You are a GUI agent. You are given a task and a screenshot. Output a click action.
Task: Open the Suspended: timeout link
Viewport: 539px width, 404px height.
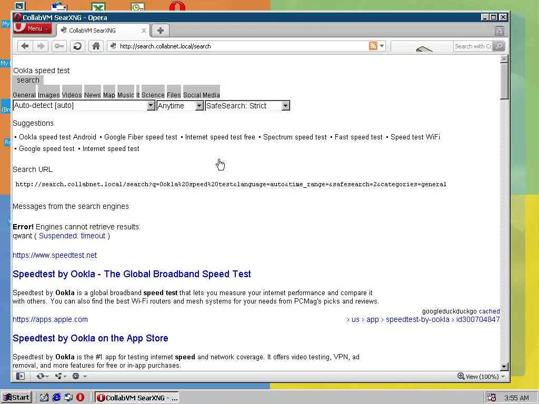tap(72, 236)
